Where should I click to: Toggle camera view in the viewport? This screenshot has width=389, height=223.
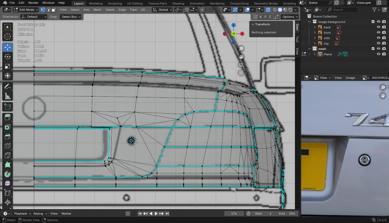point(241,65)
